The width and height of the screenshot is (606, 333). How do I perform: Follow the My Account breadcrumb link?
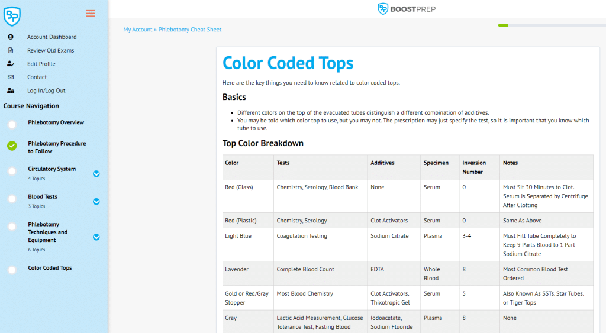pos(137,30)
